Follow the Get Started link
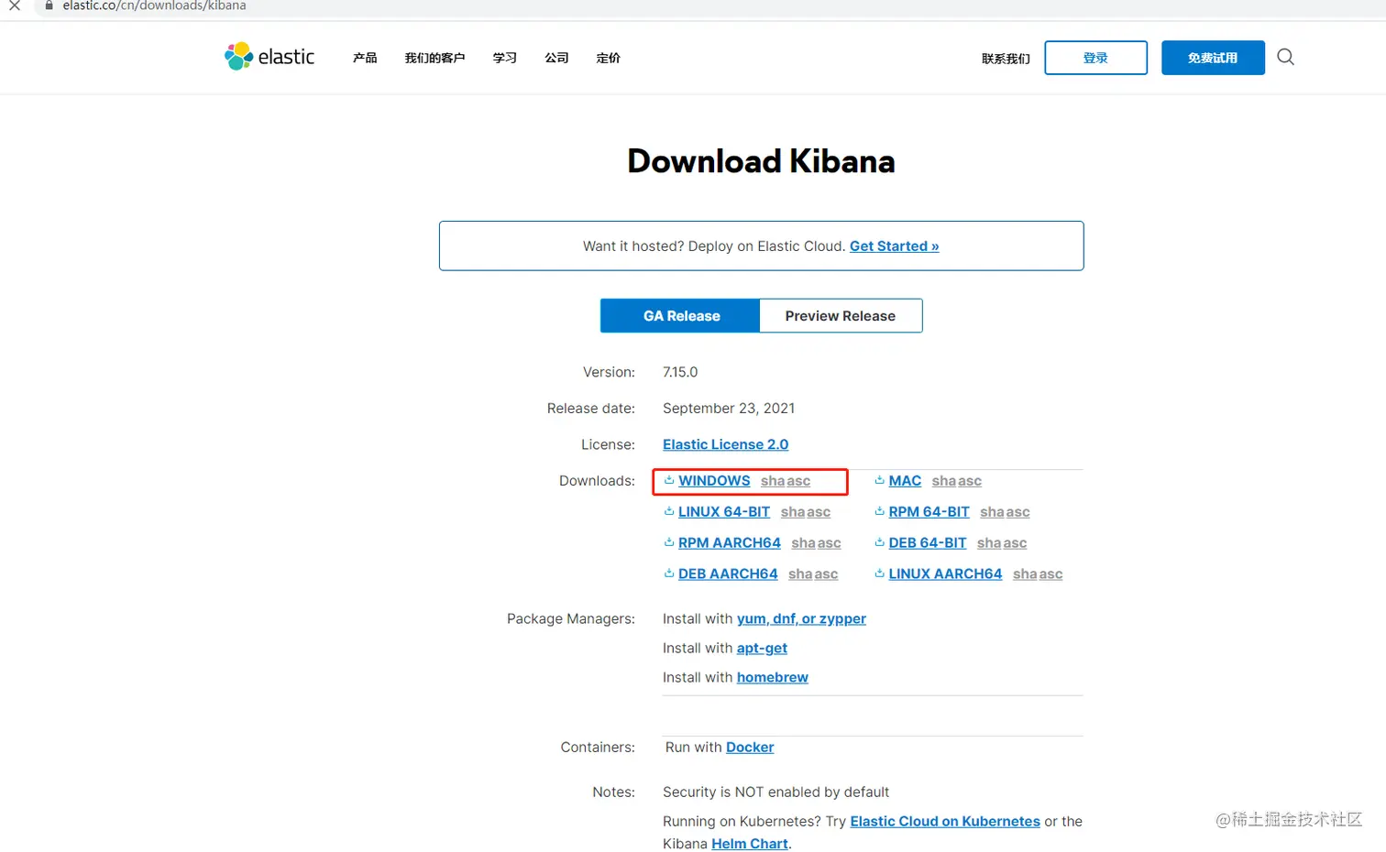 tap(895, 246)
